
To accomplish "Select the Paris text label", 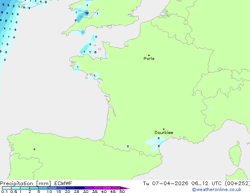I will 149,59.
